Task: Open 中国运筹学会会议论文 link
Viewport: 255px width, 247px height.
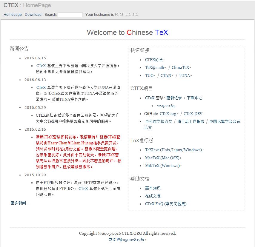Action: tap(225, 121)
